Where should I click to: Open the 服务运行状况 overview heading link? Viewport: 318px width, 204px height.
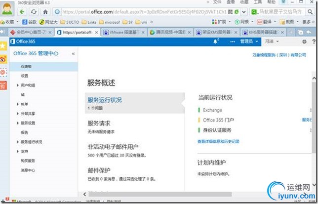click(x=105, y=100)
